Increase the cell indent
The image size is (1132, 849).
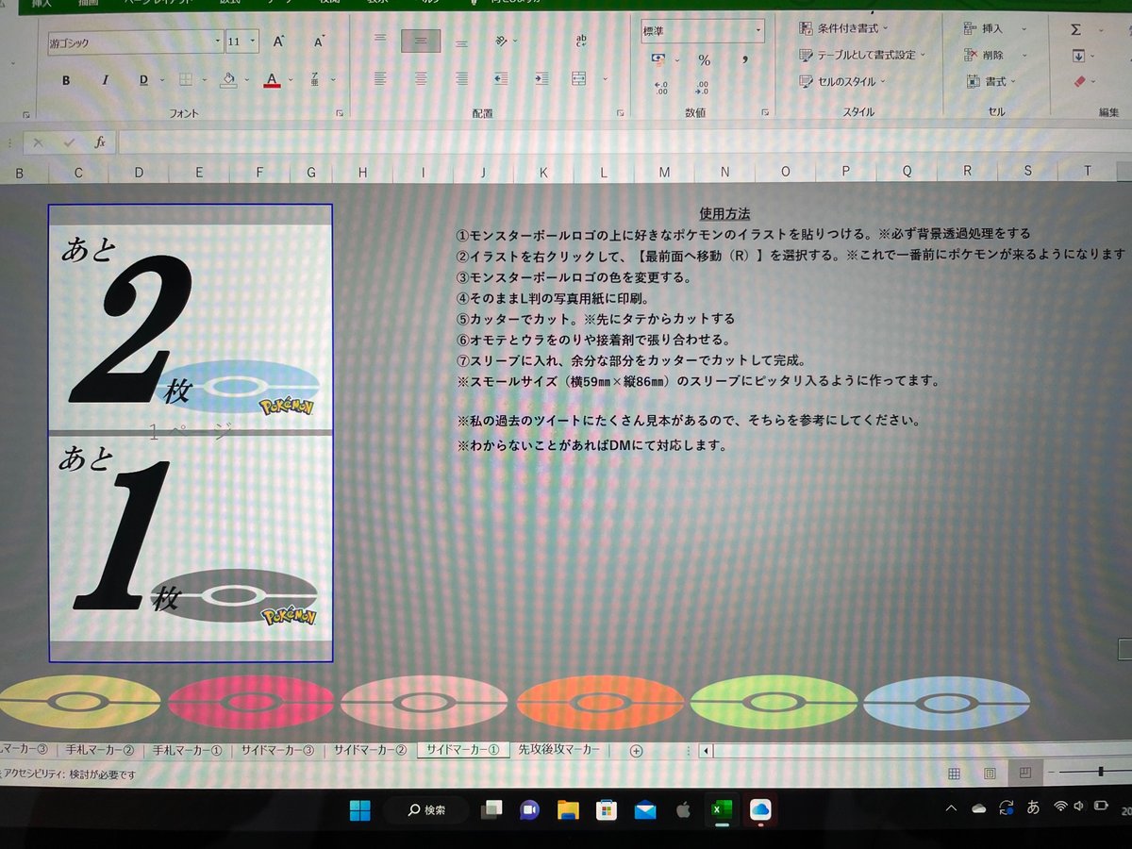541,79
